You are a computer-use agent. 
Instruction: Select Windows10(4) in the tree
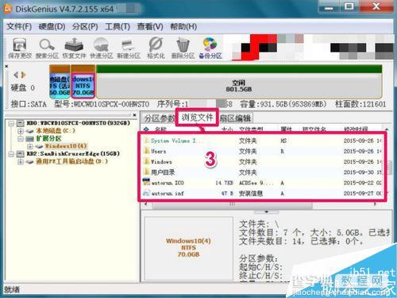click(66, 146)
